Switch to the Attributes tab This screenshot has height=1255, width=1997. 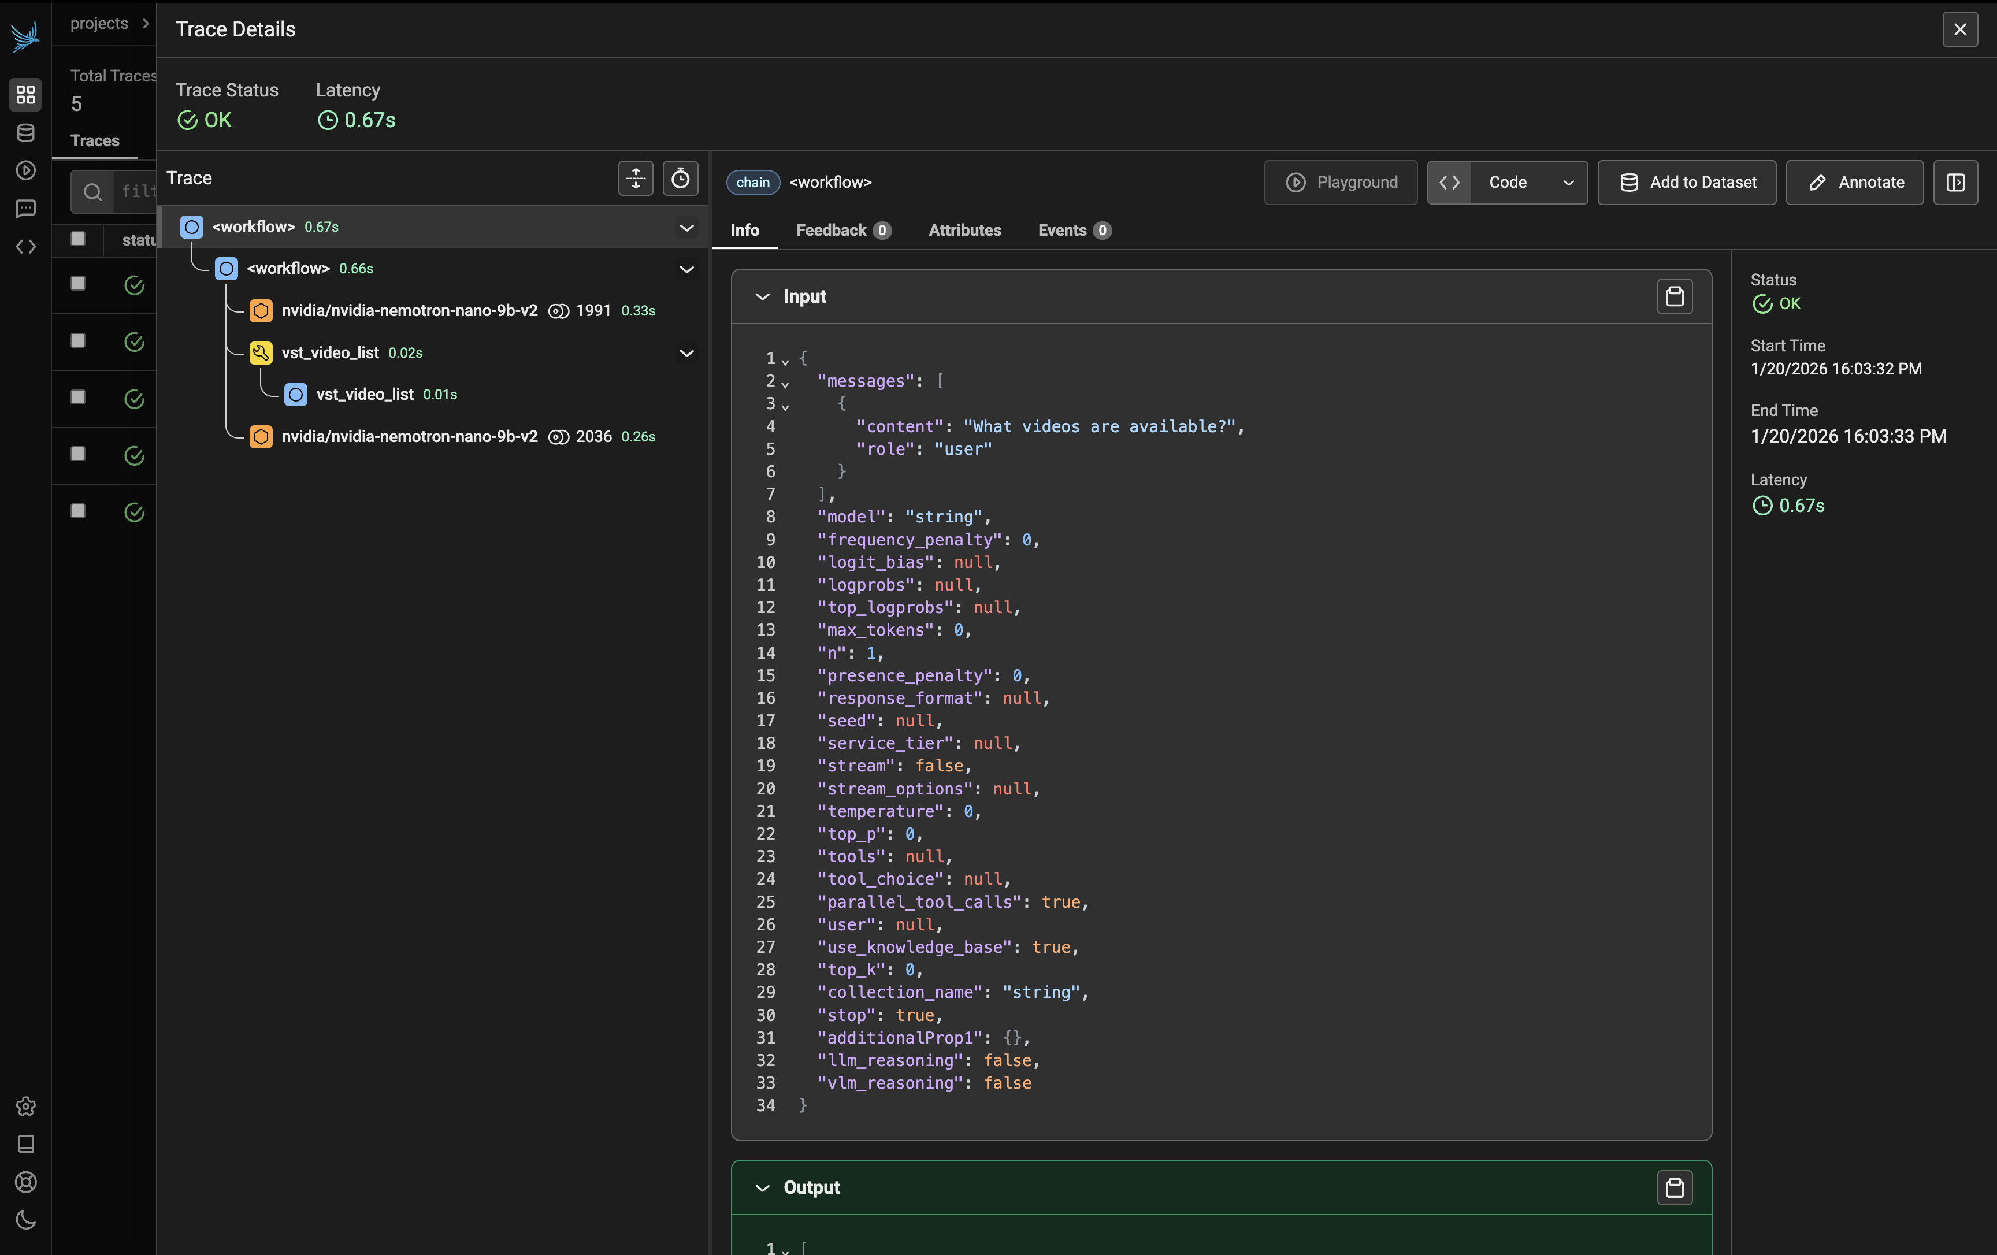click(x=964, y=231)
